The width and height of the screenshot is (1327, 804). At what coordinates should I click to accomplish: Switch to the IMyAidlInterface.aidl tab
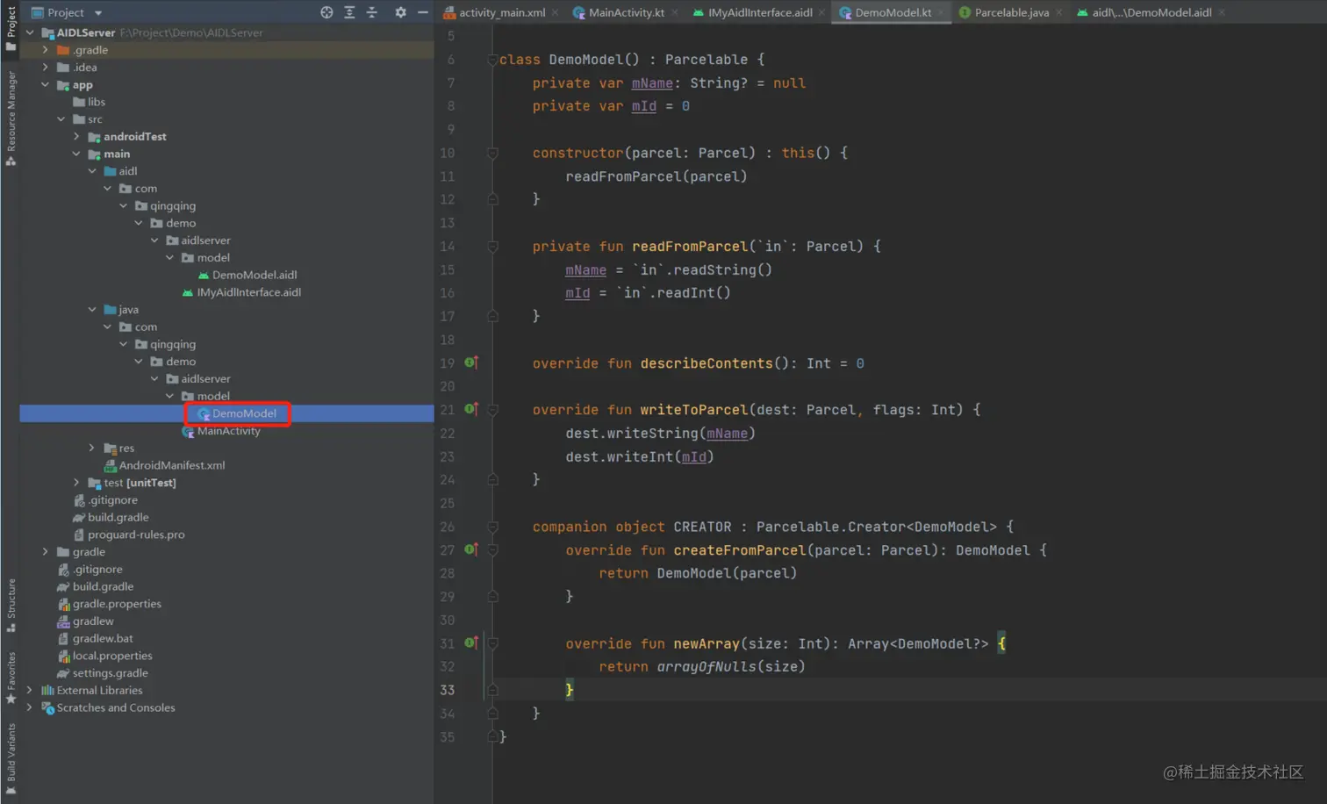[759, 12]
